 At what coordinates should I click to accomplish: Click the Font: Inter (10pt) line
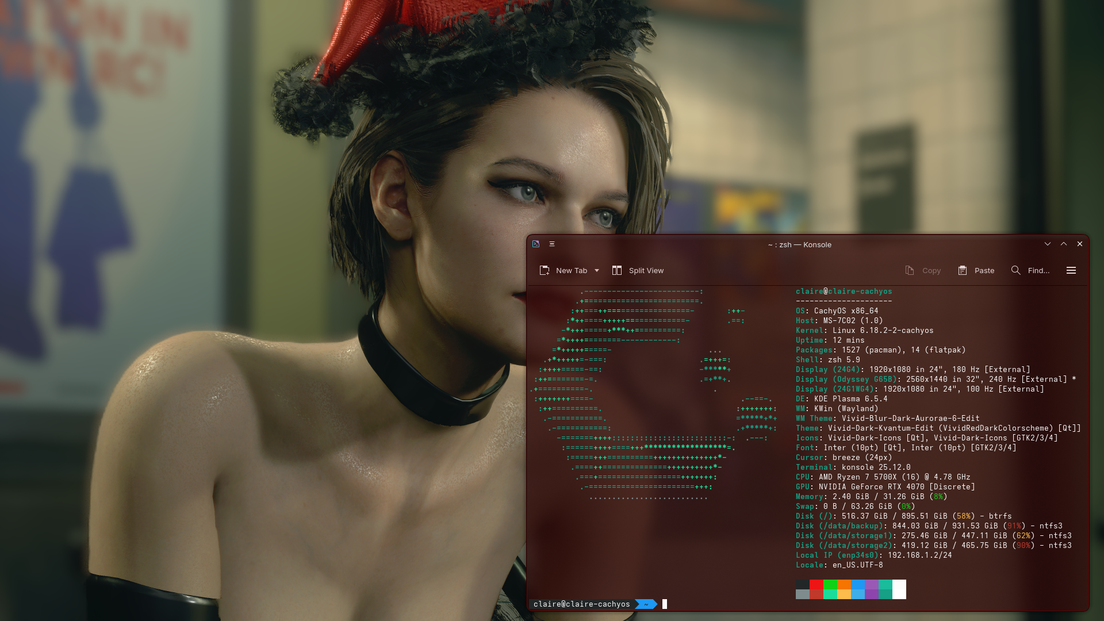point(906,448)
